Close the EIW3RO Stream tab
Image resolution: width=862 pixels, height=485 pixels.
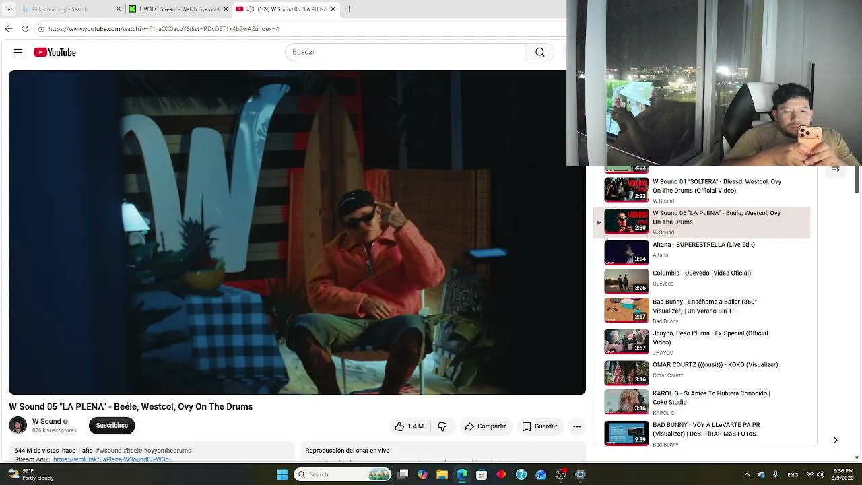pos(226,9)
